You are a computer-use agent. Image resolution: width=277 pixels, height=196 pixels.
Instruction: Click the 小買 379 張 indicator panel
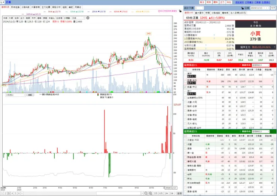pyautogui.click(x=255, y=36)
